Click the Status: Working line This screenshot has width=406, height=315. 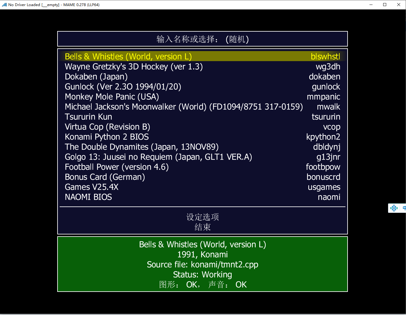point(202,275)
